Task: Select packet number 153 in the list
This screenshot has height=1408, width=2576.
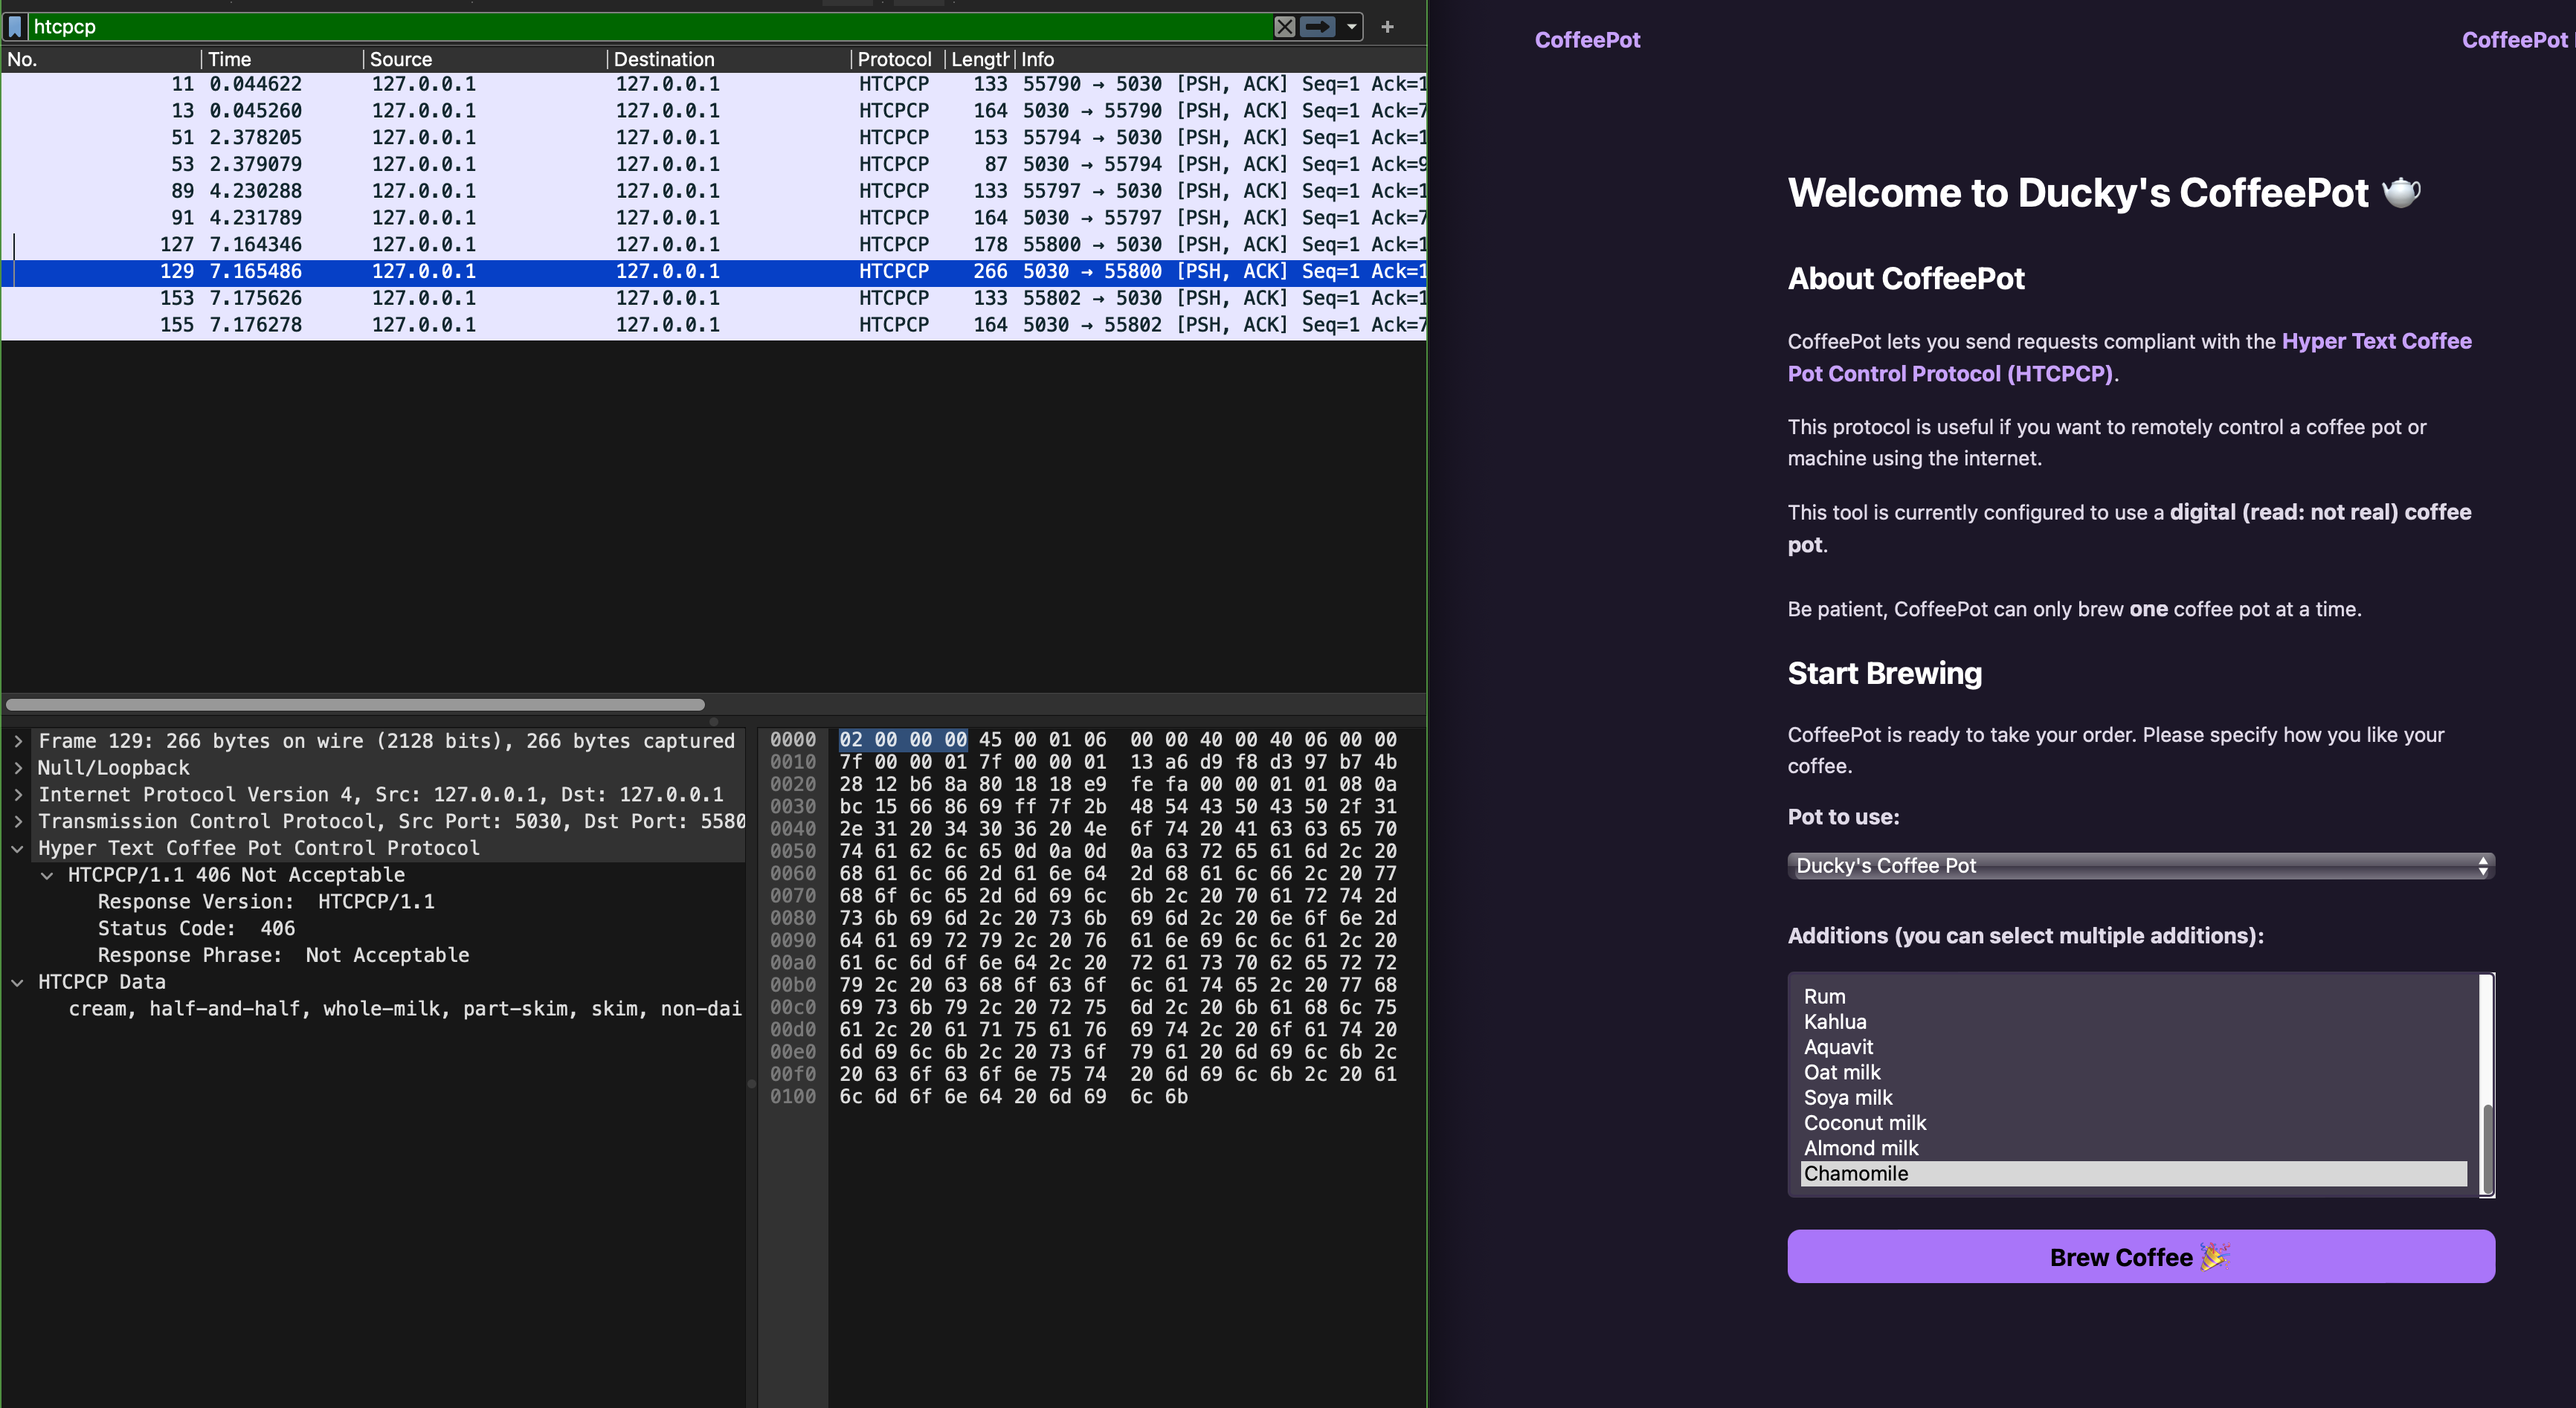Action: pyautogui.click(x=600, y=298)
